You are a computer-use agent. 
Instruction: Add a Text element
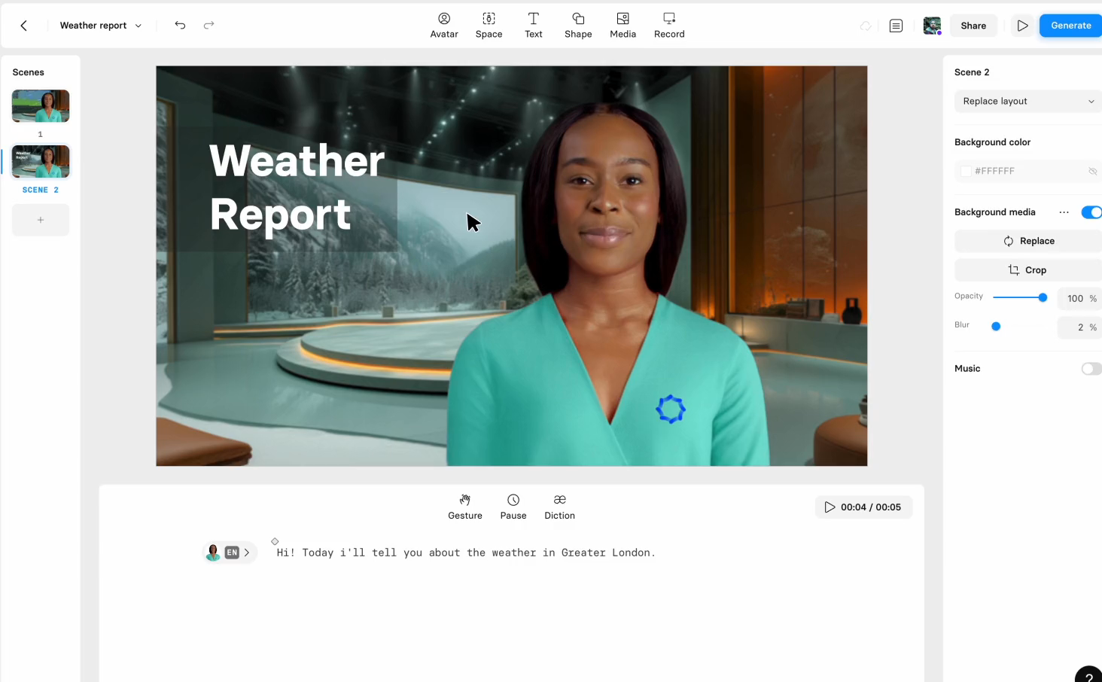click(533, 25)
